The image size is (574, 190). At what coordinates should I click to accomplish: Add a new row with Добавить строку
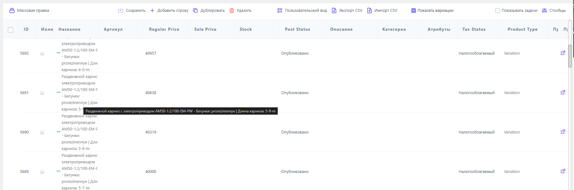pyautogui.click(x=169, y=11)
